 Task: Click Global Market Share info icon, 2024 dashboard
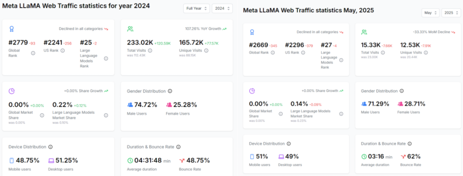coord(42,115)
